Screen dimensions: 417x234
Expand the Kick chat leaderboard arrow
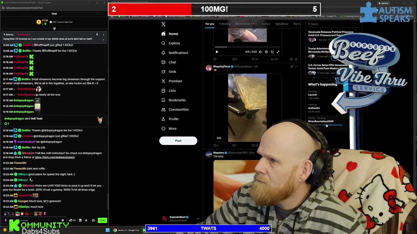(54, 29)
